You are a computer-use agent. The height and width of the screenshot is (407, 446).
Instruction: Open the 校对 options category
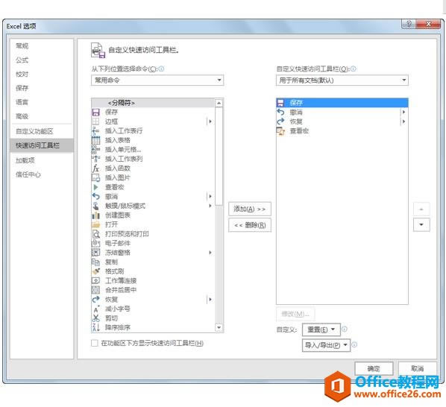(22, 75)
